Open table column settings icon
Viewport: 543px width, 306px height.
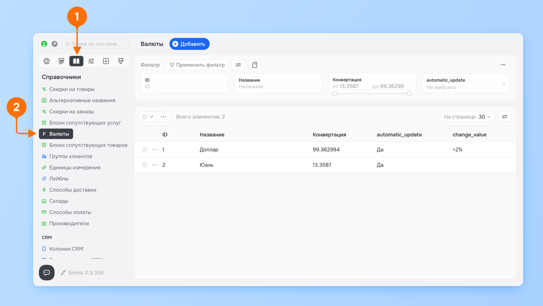pyautogui.click(x=505, y=117)
